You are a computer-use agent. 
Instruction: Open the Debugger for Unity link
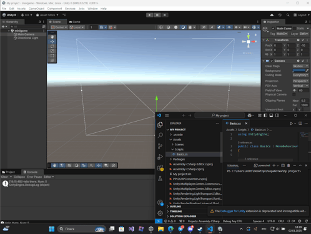pyautogui.click(x=233, y=211)
